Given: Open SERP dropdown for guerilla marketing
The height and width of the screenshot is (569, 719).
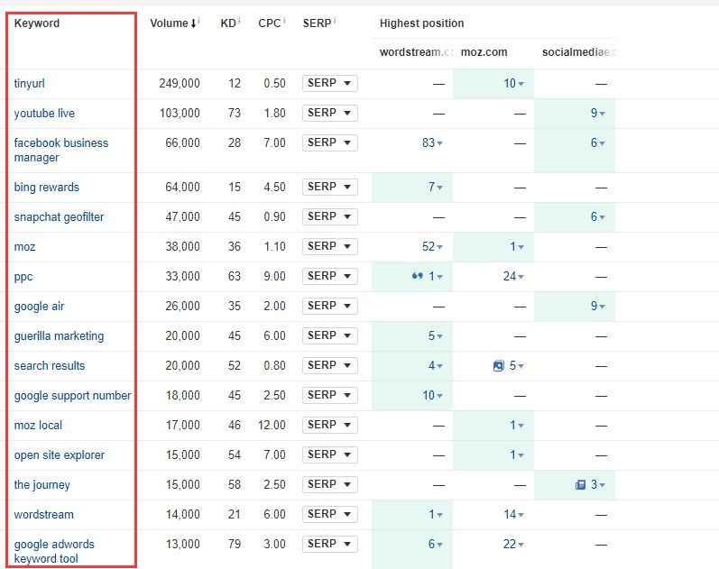Looking at the screenshot, I should pos(329,335).
